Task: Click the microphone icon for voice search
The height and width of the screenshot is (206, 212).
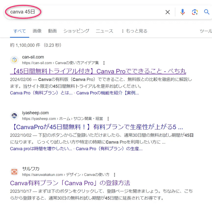Action: pos(183,12)
